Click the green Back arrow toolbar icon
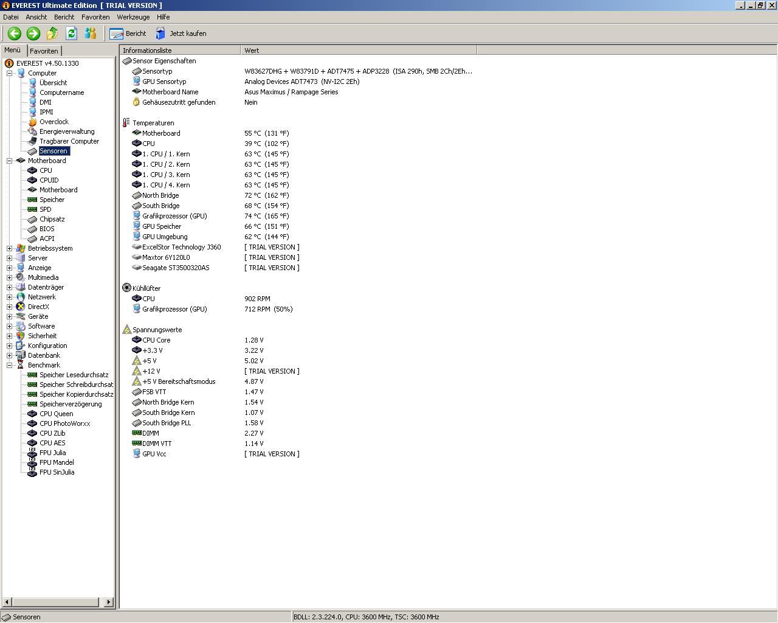This screenshot has height=623, width=778. (x=15, y=33)
